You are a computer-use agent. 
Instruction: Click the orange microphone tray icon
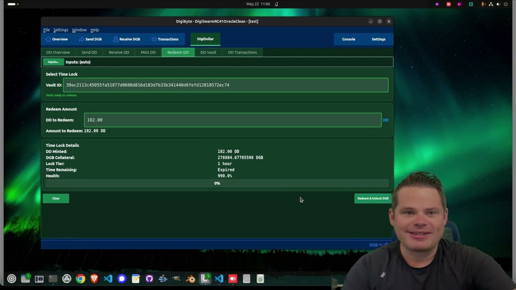pyautogui.click(x=483, y=4)
